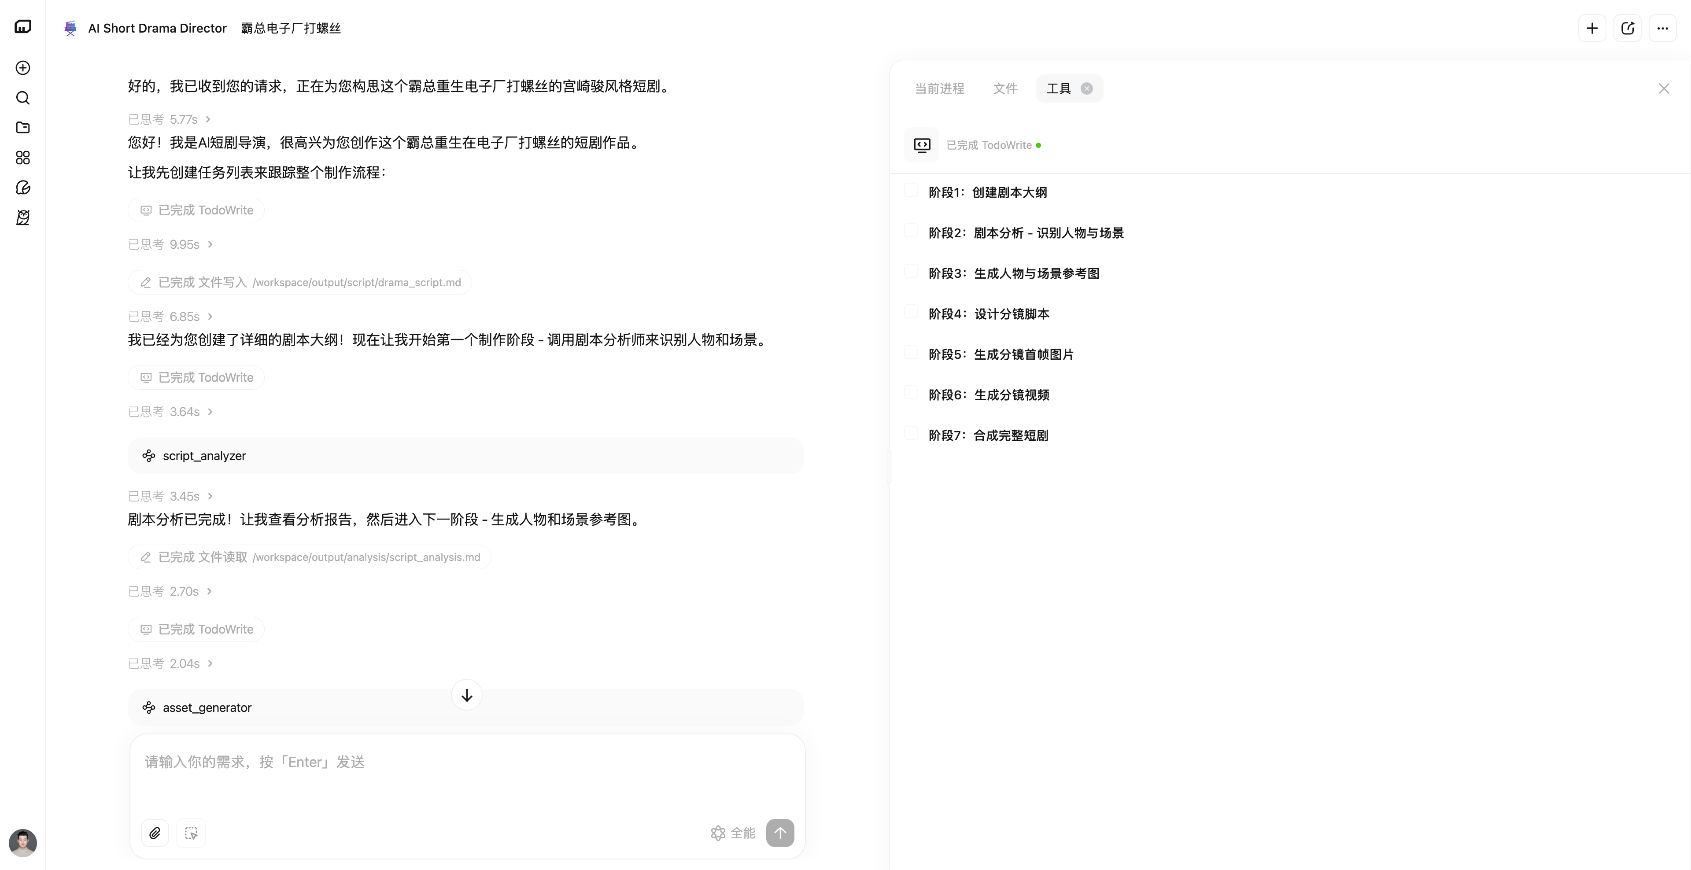Check the 阶段1：创建剧本大纲 checkbox

pos(911,190)
